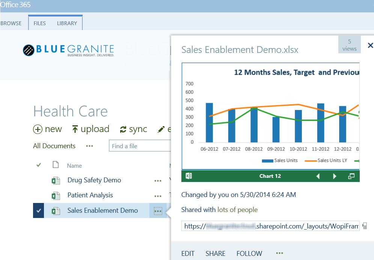Click the Excel icon in preview bar
374x260 pixels.
coord(189,176)
